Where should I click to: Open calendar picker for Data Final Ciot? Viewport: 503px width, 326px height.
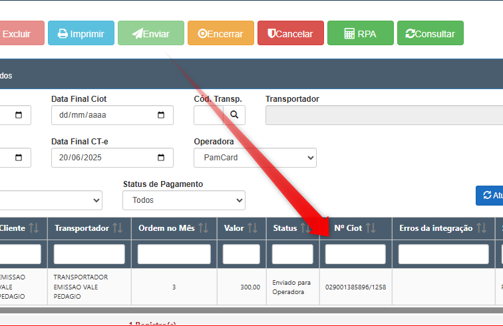[161, 115]
